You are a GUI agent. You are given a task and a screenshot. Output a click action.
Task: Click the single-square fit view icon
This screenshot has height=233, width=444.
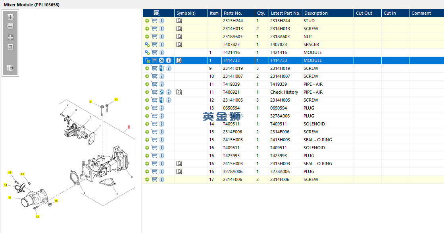[x=10, y=47]
